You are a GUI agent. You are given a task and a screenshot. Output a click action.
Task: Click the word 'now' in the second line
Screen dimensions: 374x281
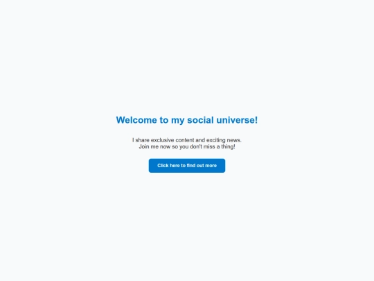click(x=165, y=146)
